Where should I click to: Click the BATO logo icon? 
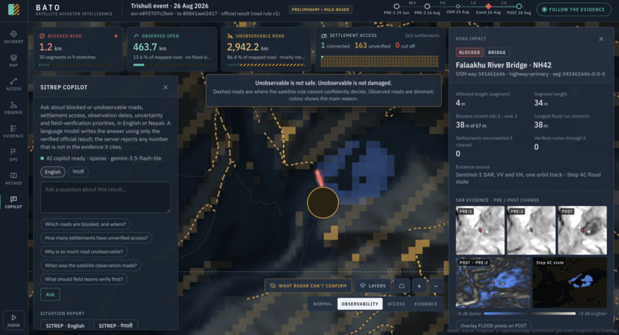(x=14, y=9)
